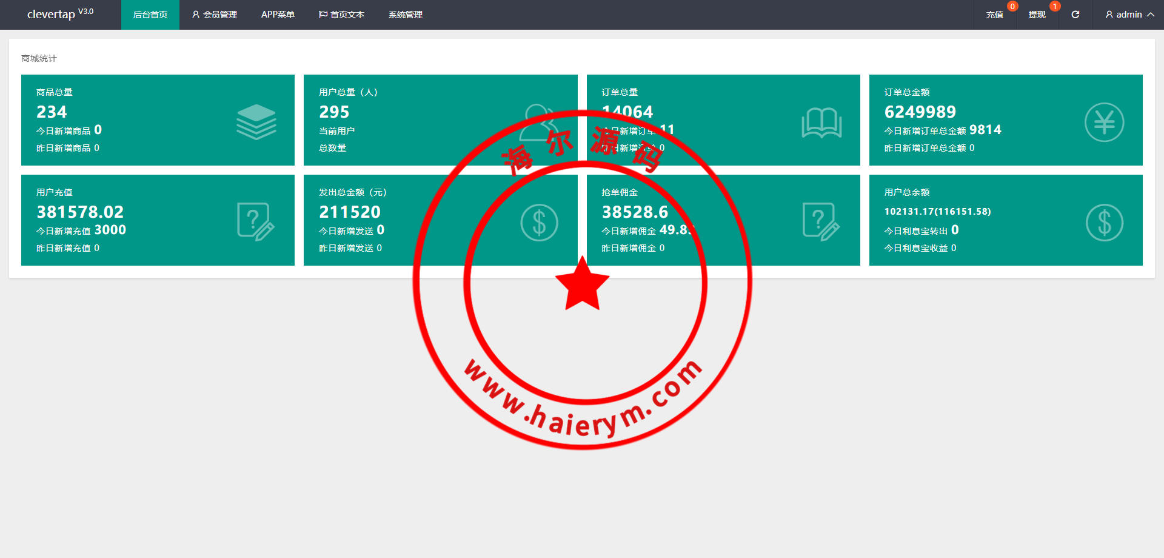Viewport: 1164px width, 558px height.
Task: Open the 系统管理 menu
Action: [405, 15]
